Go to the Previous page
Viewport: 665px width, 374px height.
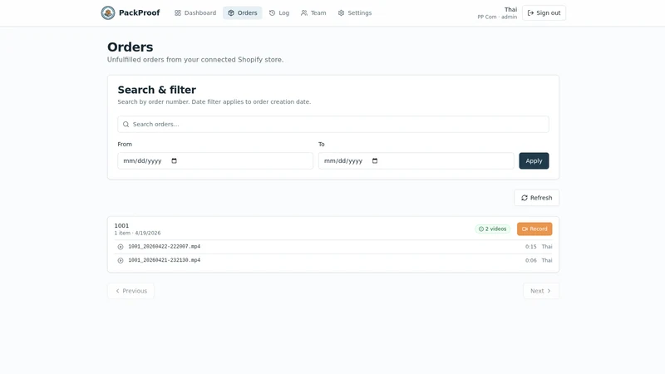click(x=131, y=291)
